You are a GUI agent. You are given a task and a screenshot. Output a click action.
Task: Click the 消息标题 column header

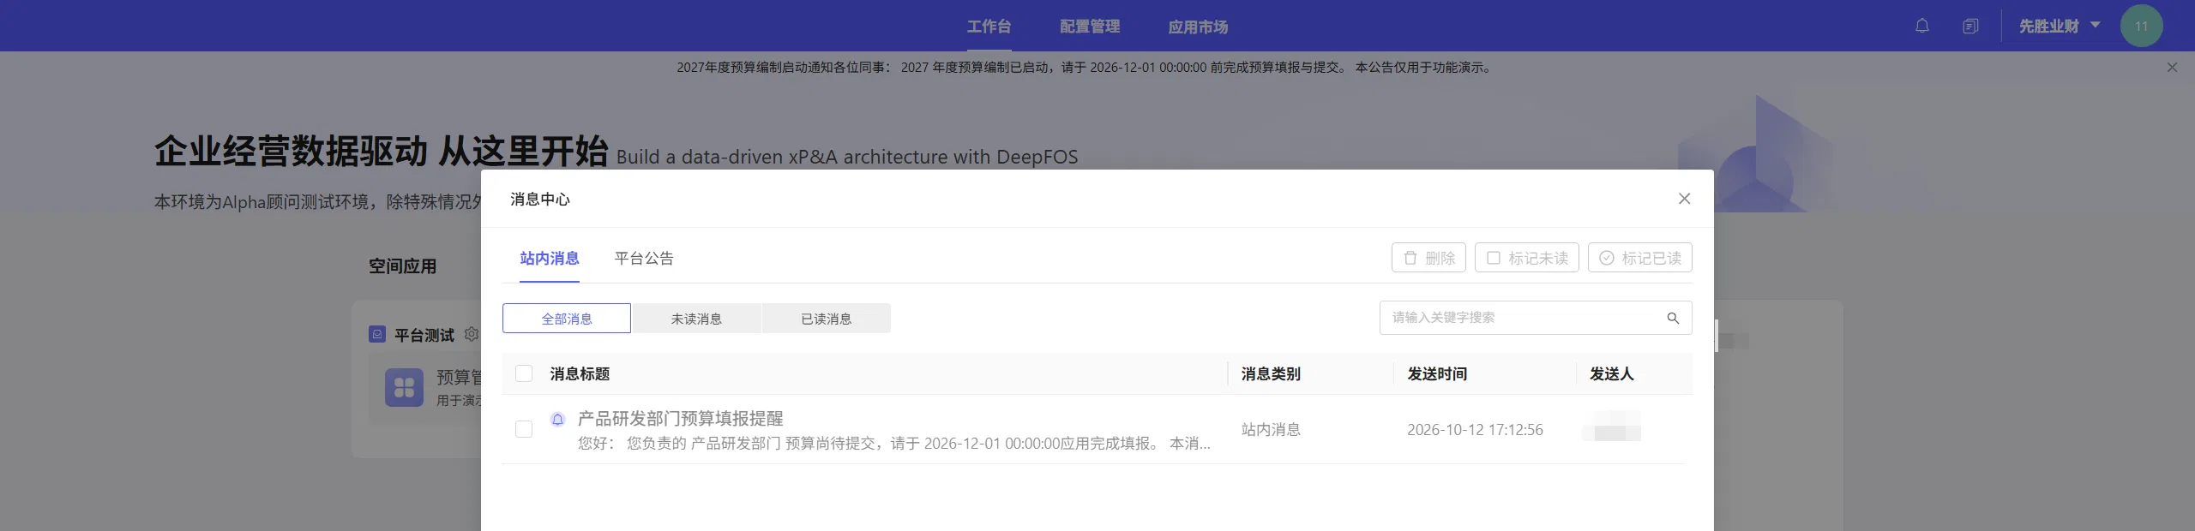pos(580,373)
